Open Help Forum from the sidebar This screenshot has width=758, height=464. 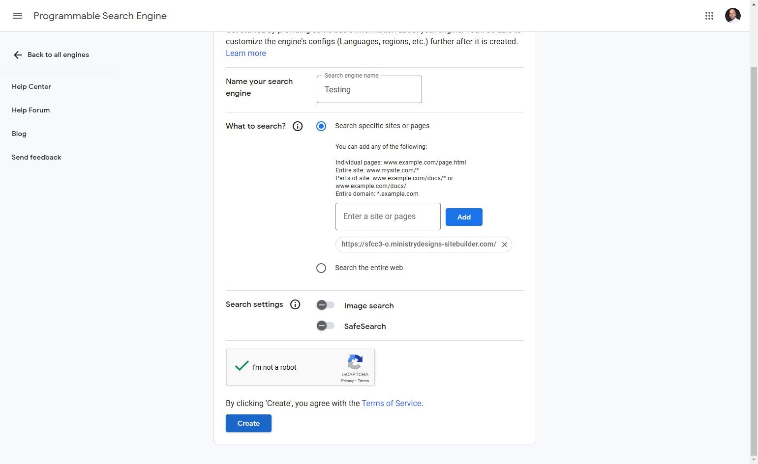pos(30,110)
